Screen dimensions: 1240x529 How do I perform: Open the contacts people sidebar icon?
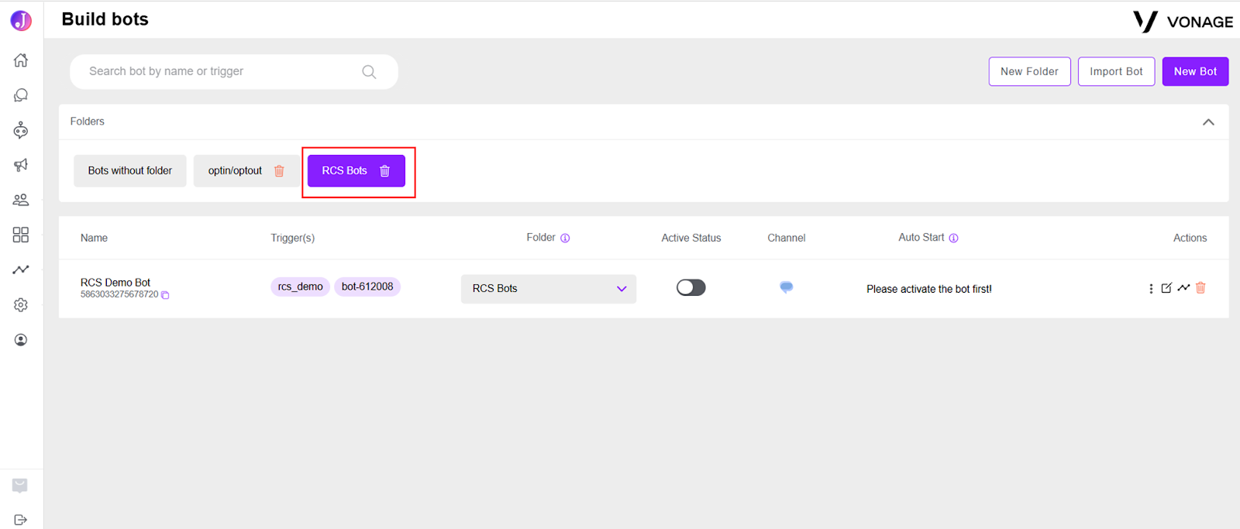[x=21, y=200]
